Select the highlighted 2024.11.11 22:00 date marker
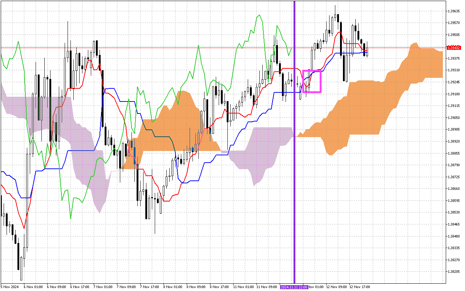 coord(294,287)
